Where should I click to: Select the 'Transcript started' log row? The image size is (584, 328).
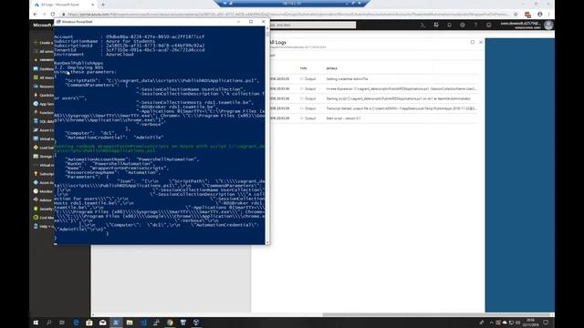tap(373, 108)
